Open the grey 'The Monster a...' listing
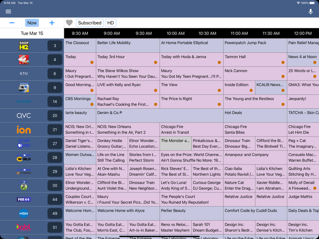This screenshot has height=239, width=319. [x=175, y=143]
